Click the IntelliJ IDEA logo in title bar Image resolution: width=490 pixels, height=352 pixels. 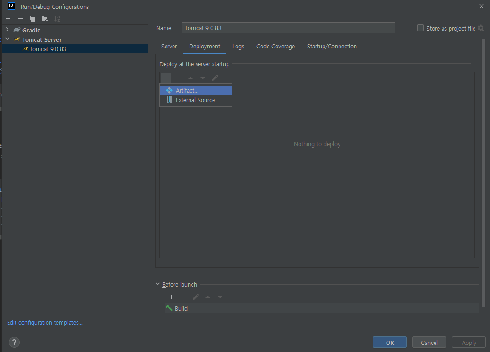tap(11, 6)
